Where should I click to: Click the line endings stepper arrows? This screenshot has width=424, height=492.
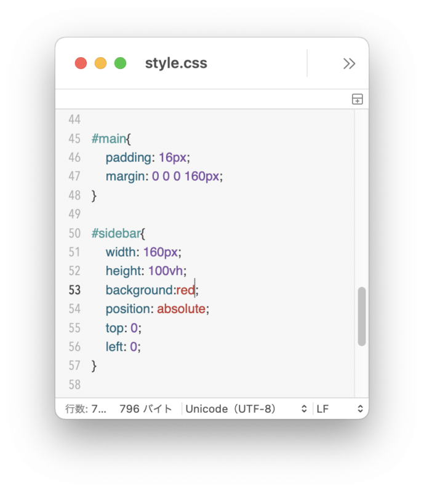360,409
